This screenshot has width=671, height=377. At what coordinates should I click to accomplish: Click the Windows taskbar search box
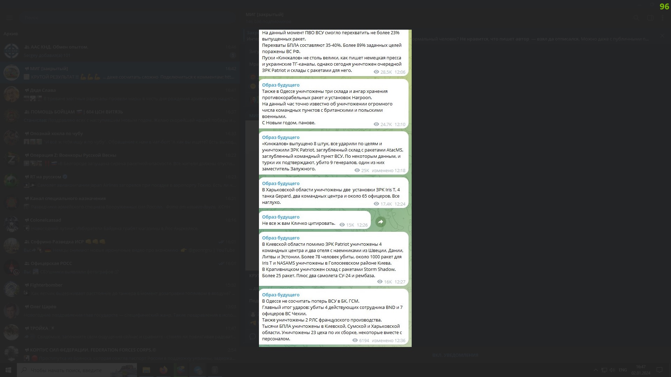click(x=77, y=370)
